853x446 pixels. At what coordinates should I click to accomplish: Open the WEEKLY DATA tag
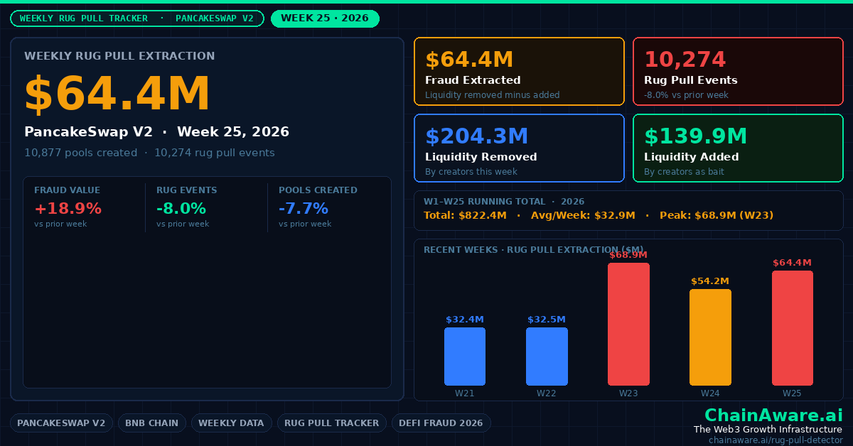coord(231,423)
